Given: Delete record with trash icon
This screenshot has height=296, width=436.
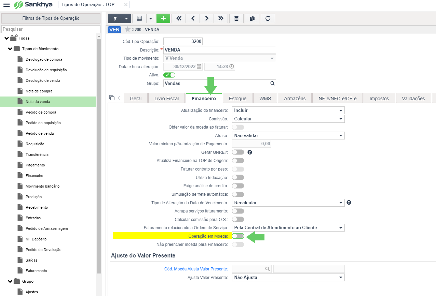Looking at the screenshot, I should pyautogui.click(x=236, y=18).
